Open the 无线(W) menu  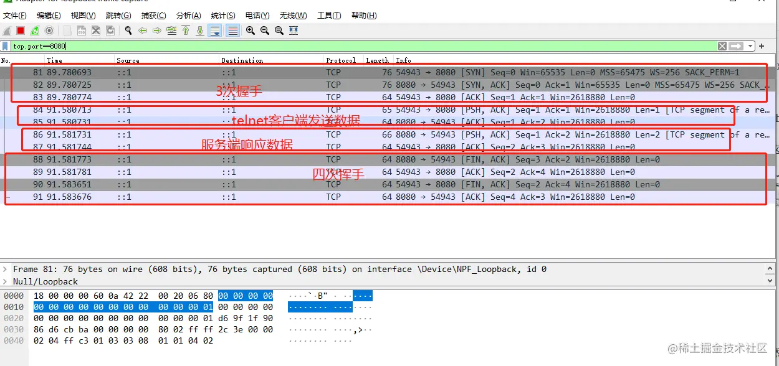(293, 16)
